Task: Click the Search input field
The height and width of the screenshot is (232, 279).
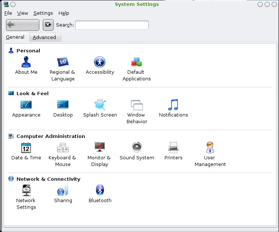Action: [x=112, y=25]
